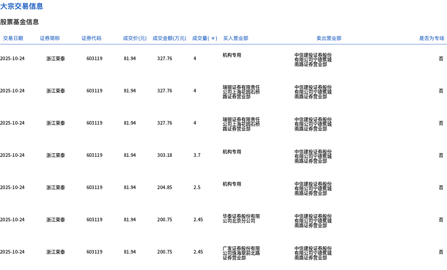
Task: Click seller 中信建投证券 in the 303.18 row
Action: click(x=313, y=156)
